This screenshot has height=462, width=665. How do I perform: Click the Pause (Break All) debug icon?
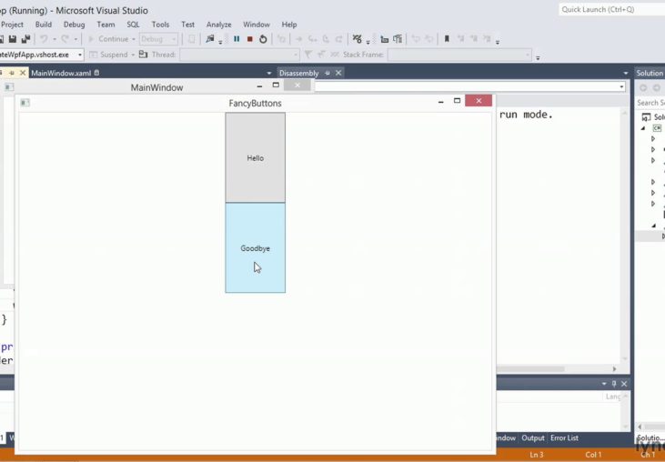coord(237,39)
